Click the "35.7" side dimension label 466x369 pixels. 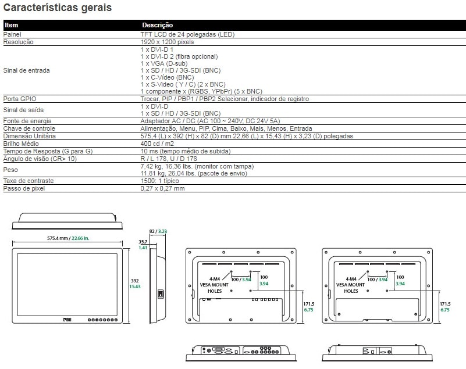click(x=143, y=242)
